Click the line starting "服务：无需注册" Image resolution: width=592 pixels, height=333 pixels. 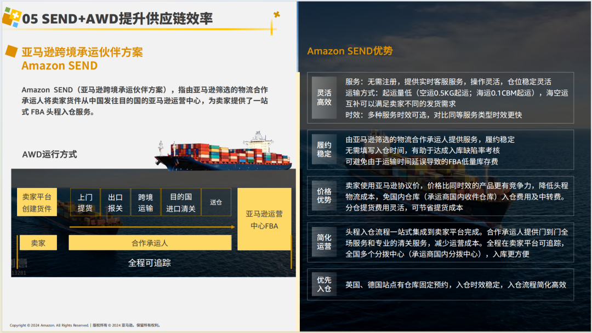pyautogui.click(x=448, y=81)
